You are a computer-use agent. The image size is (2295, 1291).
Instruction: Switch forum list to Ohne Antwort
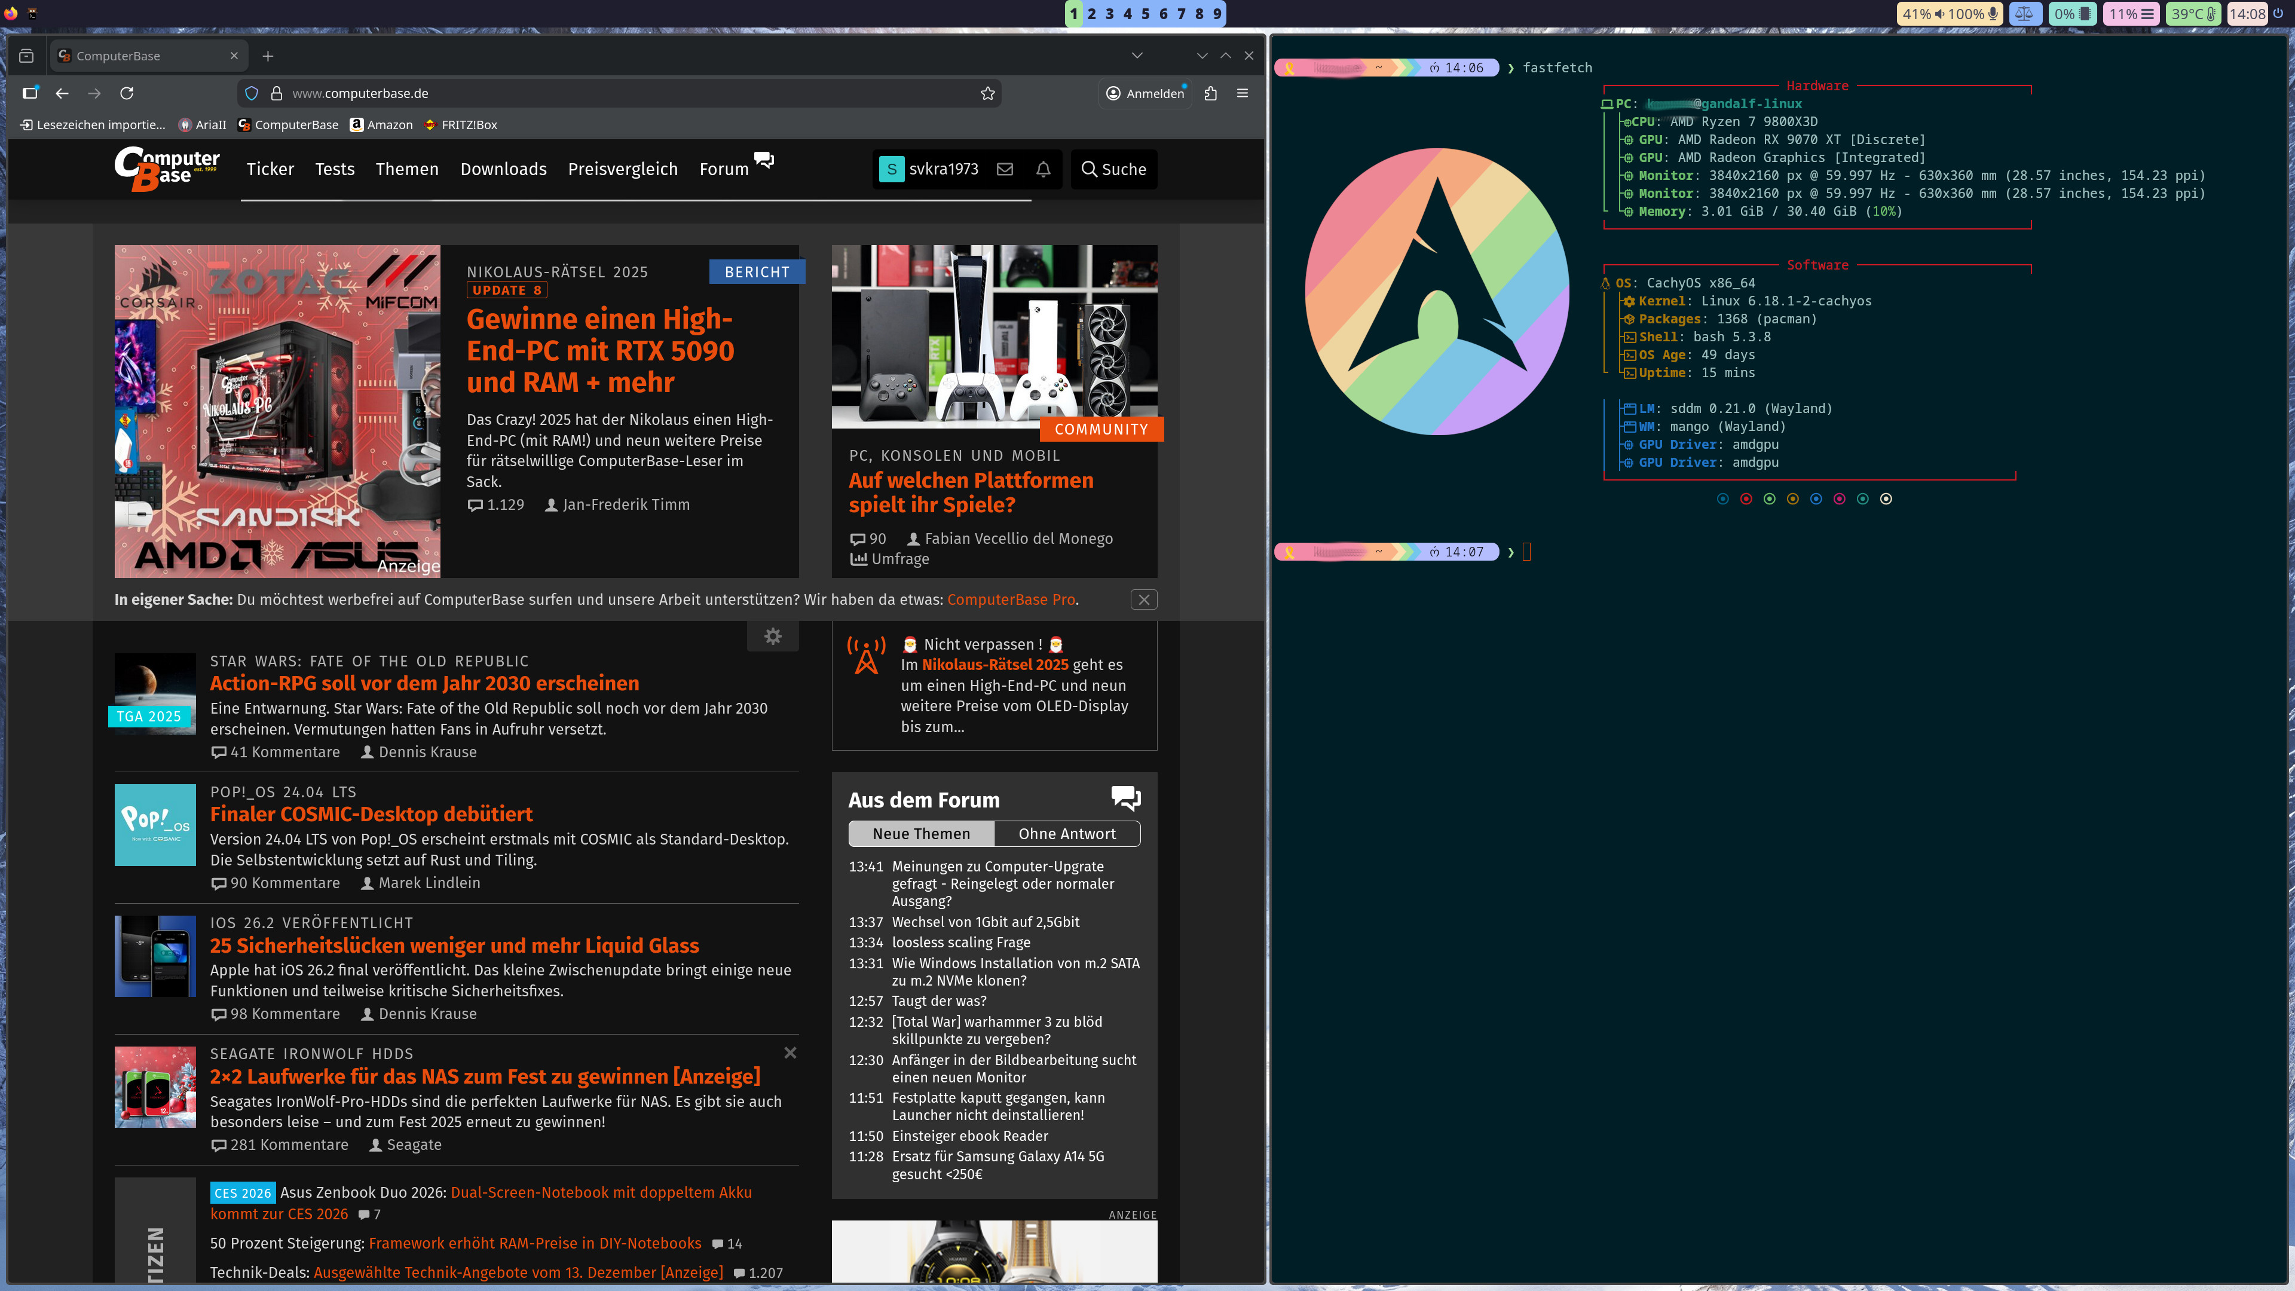click(1066, 834)
